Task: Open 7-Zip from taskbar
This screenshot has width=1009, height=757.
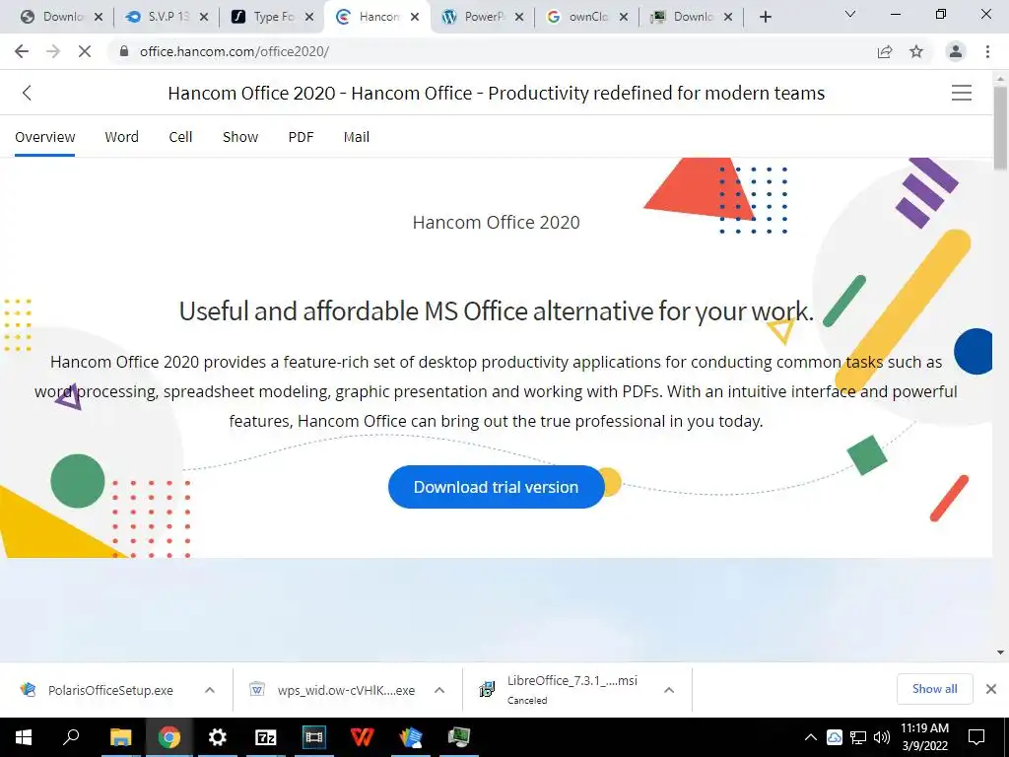Action: (x=266, y=737)
